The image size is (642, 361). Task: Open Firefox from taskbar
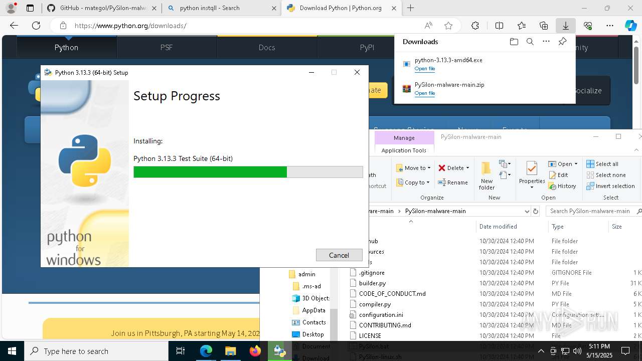pyautogui.click(x=255, y=351)
